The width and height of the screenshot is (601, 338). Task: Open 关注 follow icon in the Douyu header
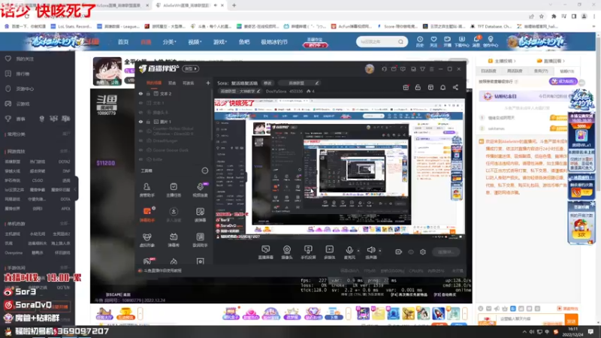pyautogui.click(x=433, y=41)
